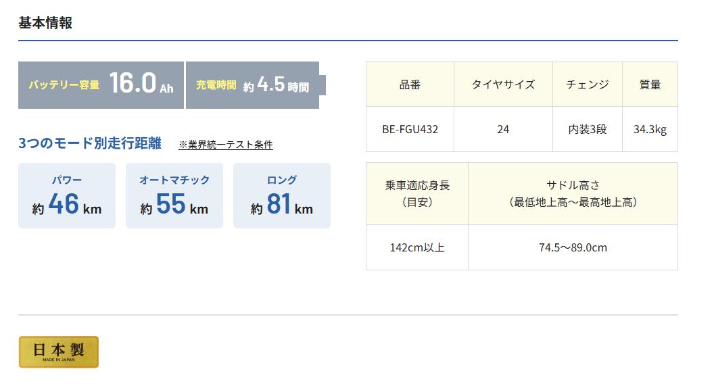
Task: Click the 16.0 Ah battery capacity panel
Action: (101, 85)
